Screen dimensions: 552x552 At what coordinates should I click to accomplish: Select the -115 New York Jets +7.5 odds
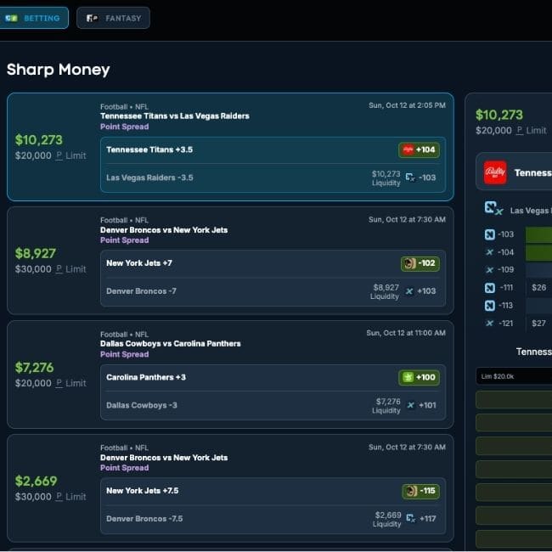click(420, 491)
